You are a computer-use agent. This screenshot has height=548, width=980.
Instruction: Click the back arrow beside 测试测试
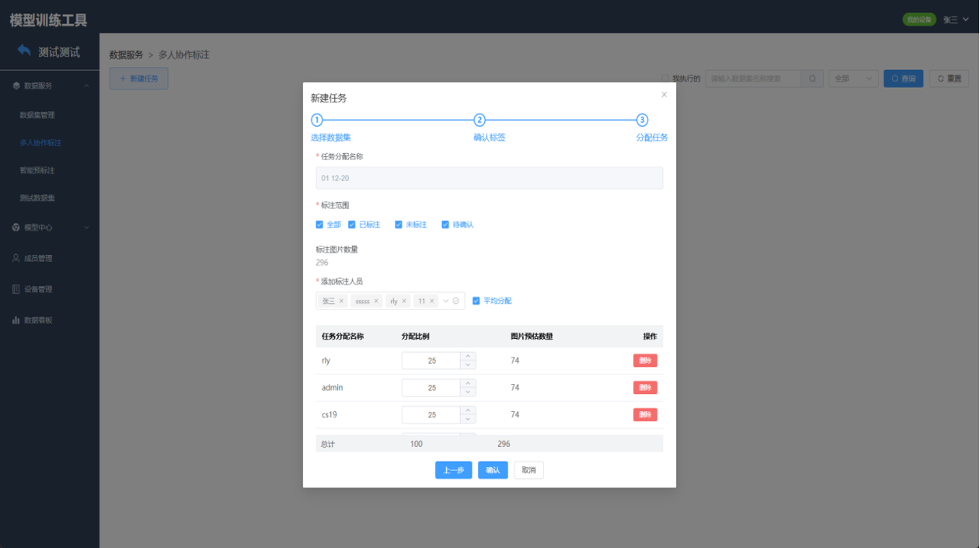point(24,51)
